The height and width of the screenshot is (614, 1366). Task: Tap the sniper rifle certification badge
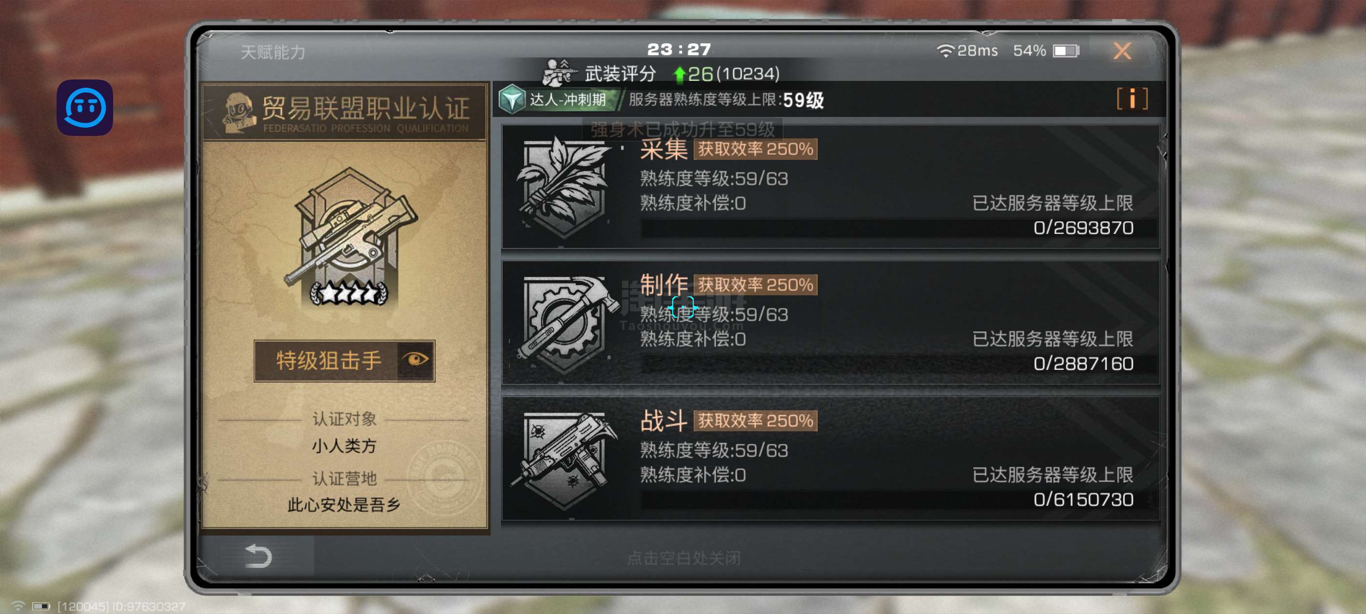point(350,237)
